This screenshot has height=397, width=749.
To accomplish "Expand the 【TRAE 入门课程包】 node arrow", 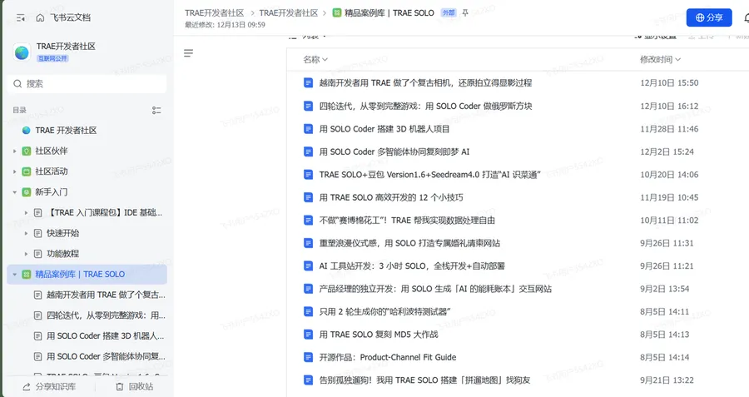I will click(26, 212).
